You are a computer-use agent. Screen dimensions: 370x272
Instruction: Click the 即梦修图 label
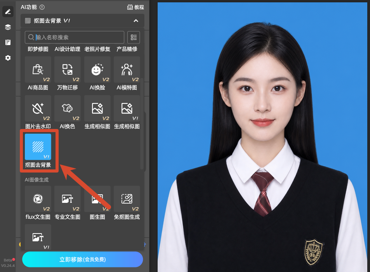[38, 49]
